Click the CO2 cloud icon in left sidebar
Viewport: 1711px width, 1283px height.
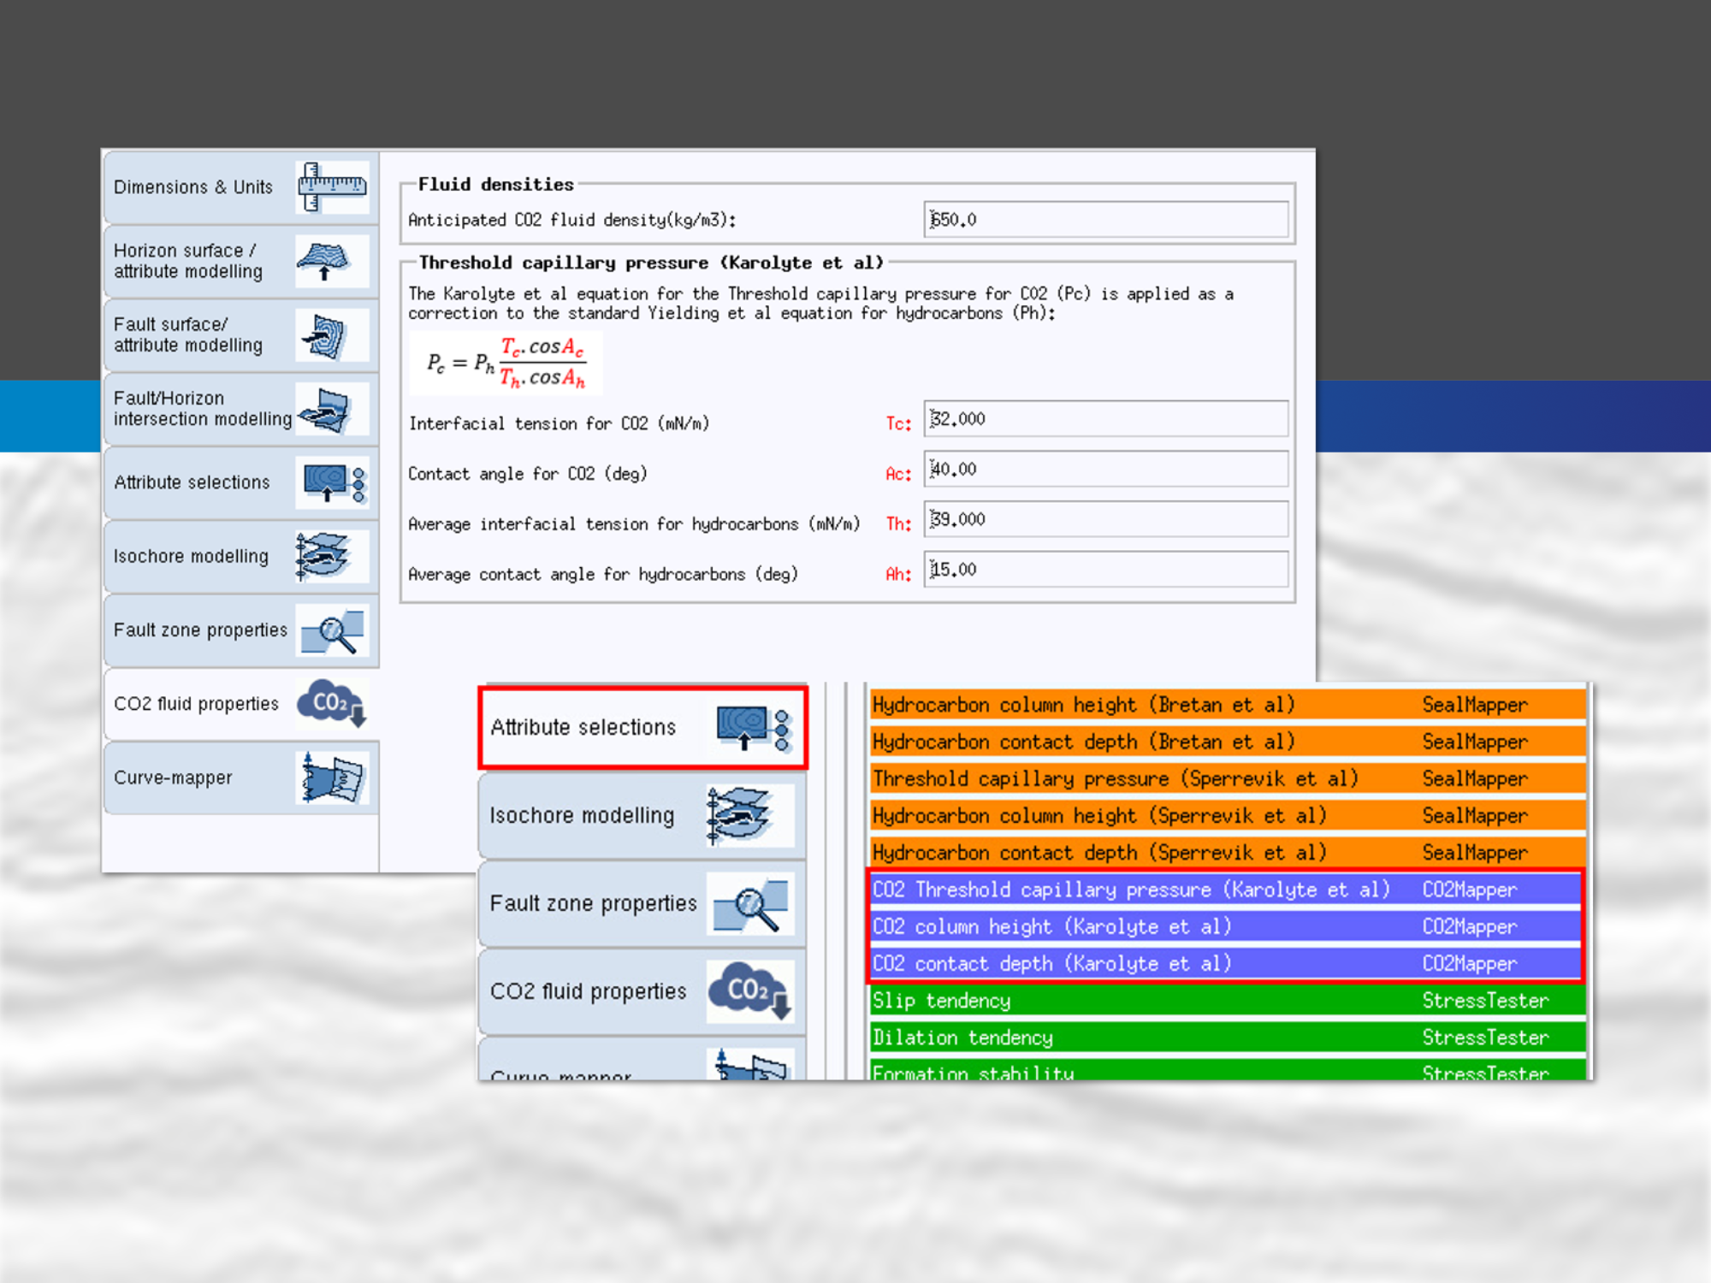click(332, 704)
